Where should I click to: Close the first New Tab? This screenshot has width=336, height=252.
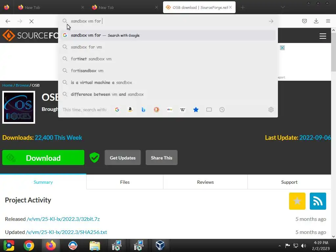(x=83, y=7)
